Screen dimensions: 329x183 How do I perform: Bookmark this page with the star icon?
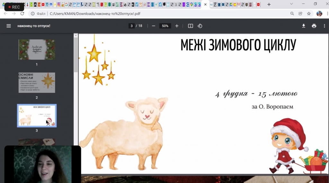coord(309,14)
